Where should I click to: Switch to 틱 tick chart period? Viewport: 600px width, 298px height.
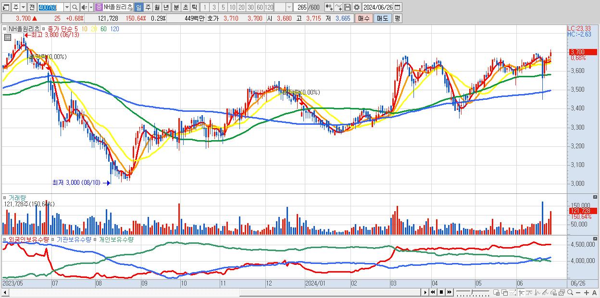pyautogui.click(x=194, y=7)
